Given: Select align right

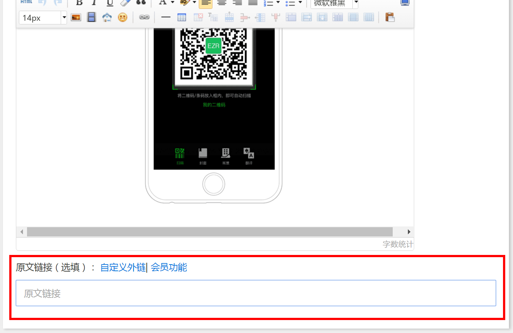Looking at the screenshot, I should (237, 3).
